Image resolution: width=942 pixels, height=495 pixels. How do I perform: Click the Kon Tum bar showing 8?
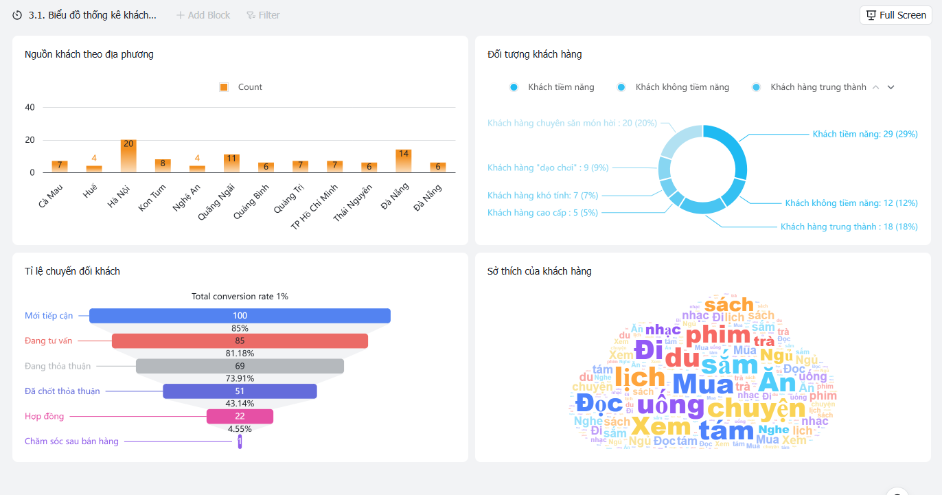tap(163, 165)
